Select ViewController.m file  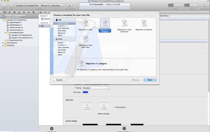coord(16,30)
